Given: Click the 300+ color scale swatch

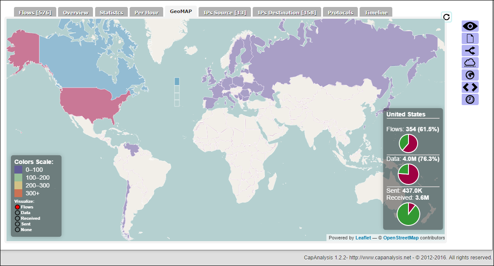Looking at the screenshot, I should click(x=18, y=193).
